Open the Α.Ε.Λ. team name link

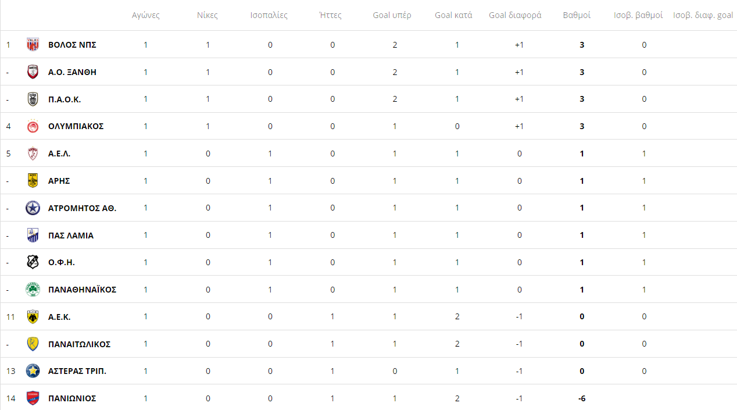click(x=59, y=154)
